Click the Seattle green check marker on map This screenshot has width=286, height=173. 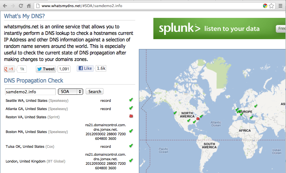point(175,113)
